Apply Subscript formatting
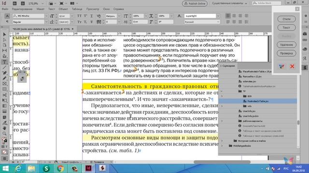Image resolution: width=309 pixels, height=173 pixels. click(85, 22)
